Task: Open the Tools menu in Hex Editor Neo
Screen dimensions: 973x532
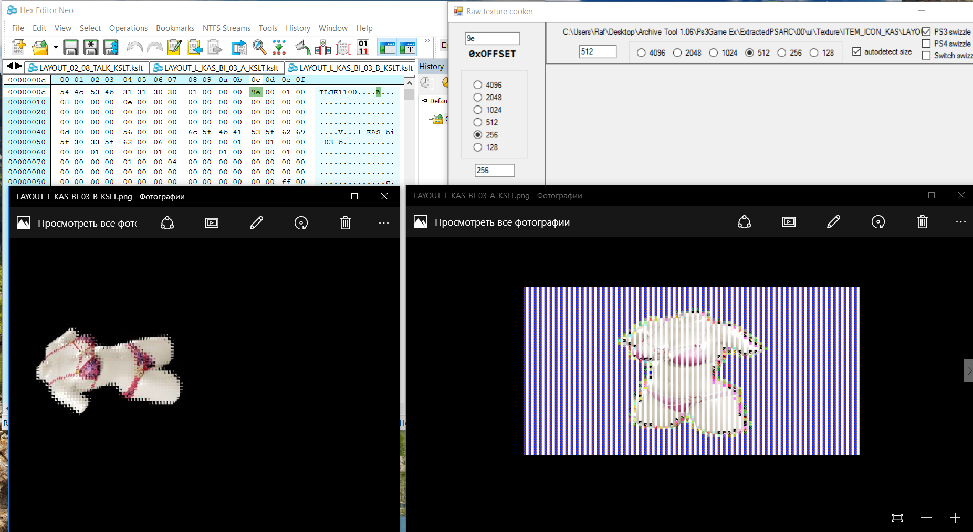Action: (x=268, y=28)
